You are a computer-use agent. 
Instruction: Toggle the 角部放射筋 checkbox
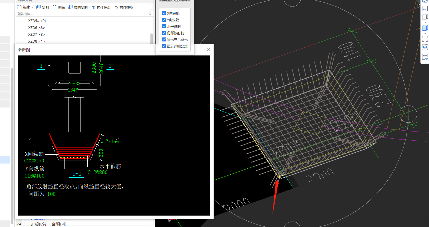(164, 33)
